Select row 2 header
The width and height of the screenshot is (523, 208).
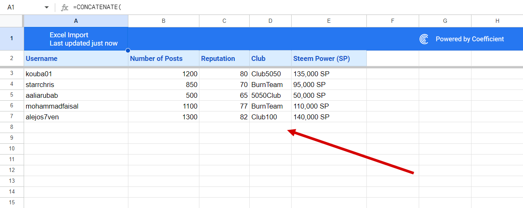tap(12, 58)
